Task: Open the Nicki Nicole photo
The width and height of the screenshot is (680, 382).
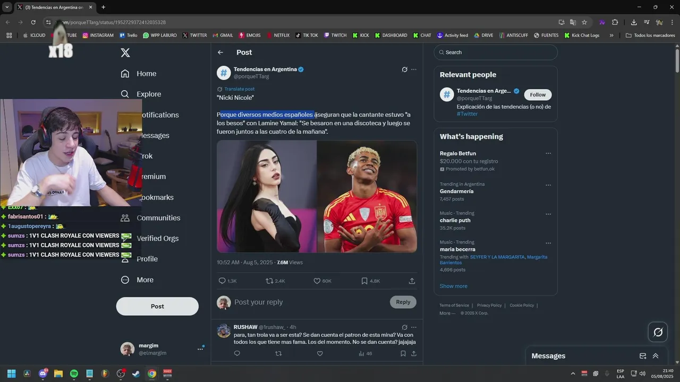Action: coord(267,196)
